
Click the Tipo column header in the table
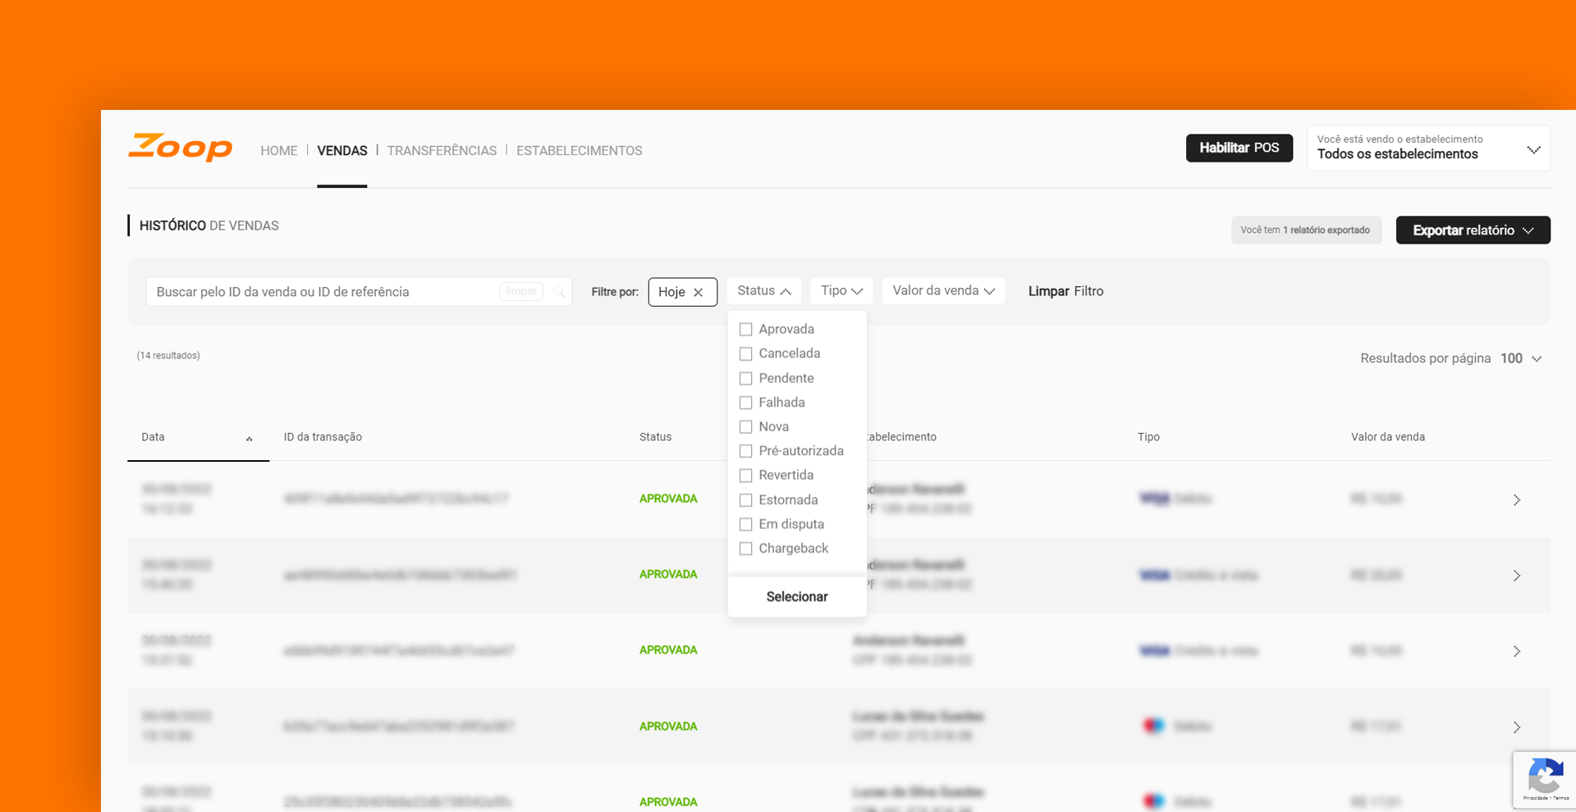point(1148,437)
